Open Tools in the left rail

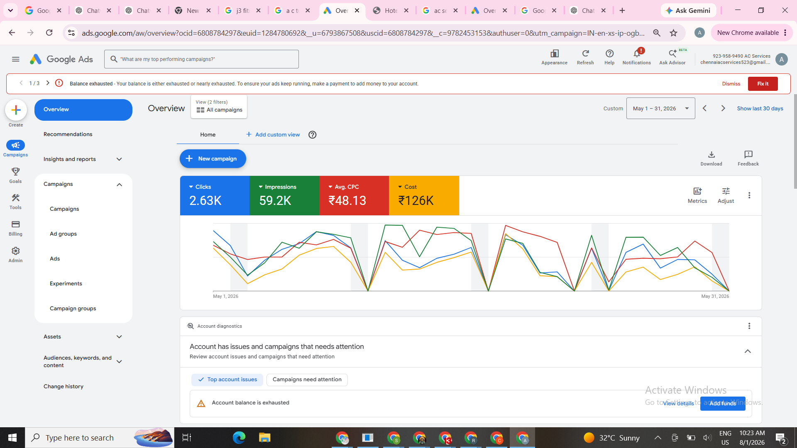pyautogui.click(x=15, y=202)
